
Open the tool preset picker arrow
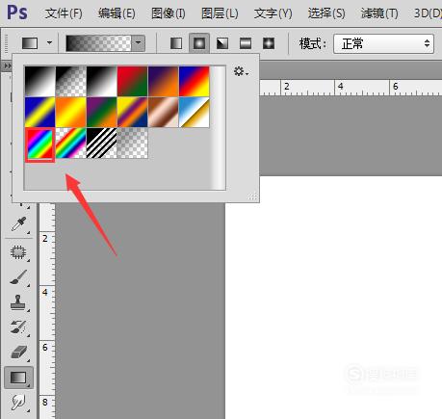click(49, 42)
